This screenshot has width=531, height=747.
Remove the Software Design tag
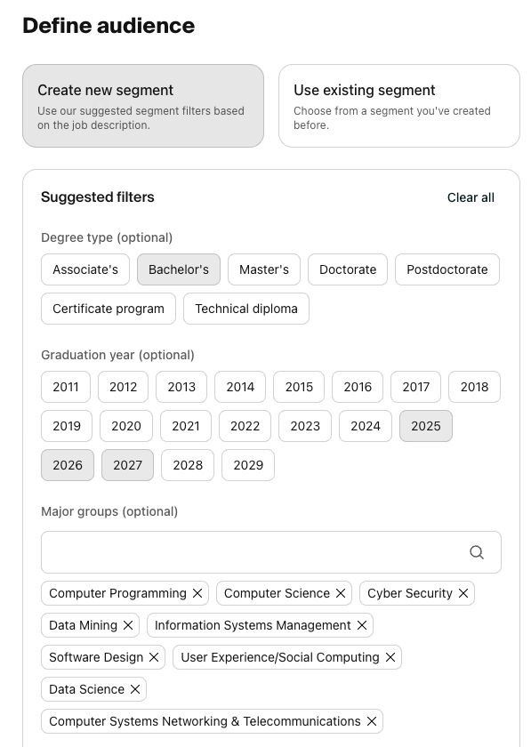coord(154,657)
